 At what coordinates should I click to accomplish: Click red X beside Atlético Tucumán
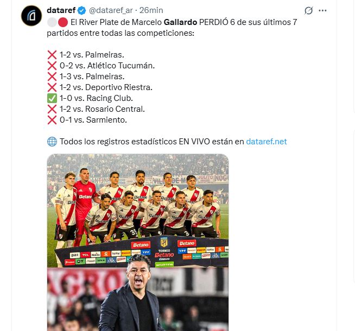click(52, 66)
